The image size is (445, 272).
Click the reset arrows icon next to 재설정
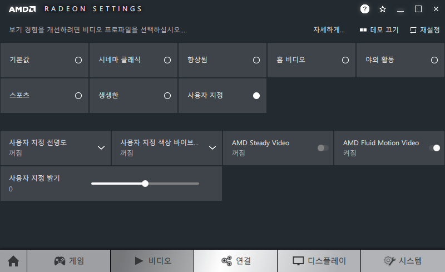413,30
